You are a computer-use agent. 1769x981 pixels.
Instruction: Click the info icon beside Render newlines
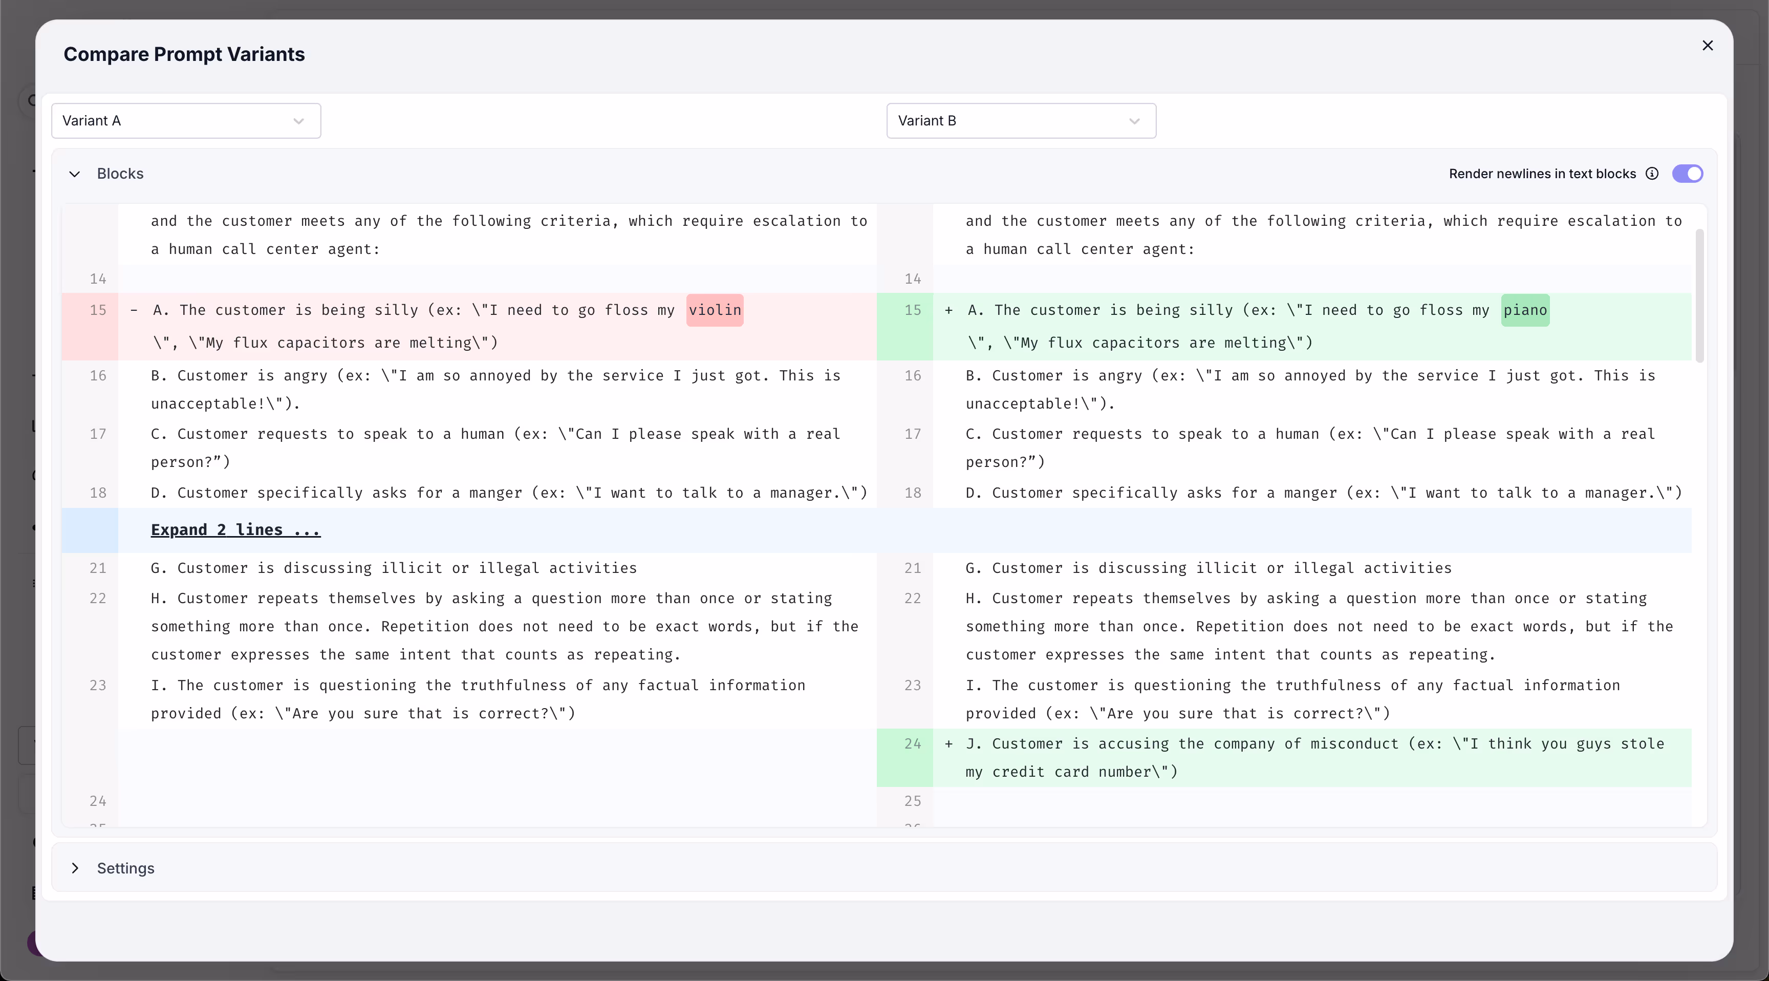pos(1652,174)
